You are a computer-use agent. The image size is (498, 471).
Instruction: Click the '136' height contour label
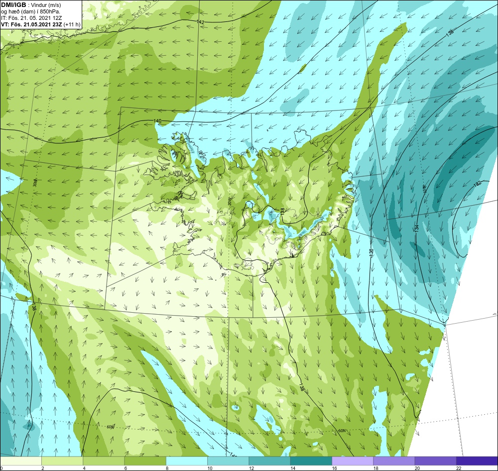372,253
